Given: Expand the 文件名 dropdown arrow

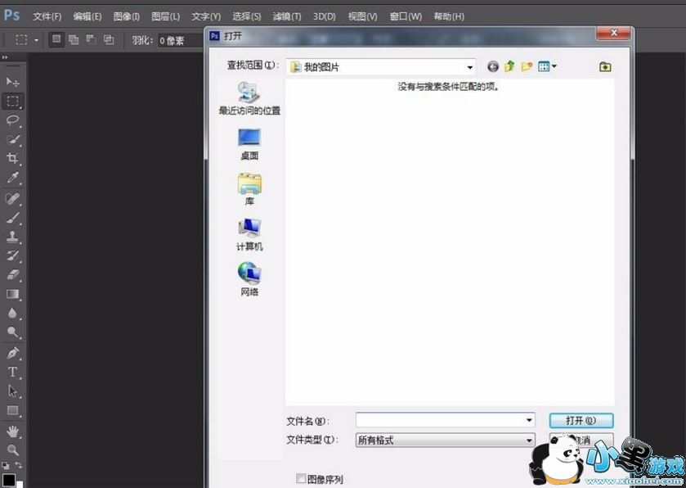Looking at the screenshot, I should point(529,420).
